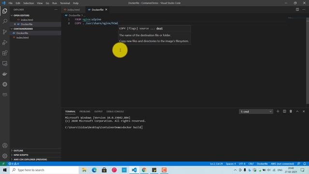Maximize the terminal panel size
The width and height of the screenshot is (309, 174).
297,112
